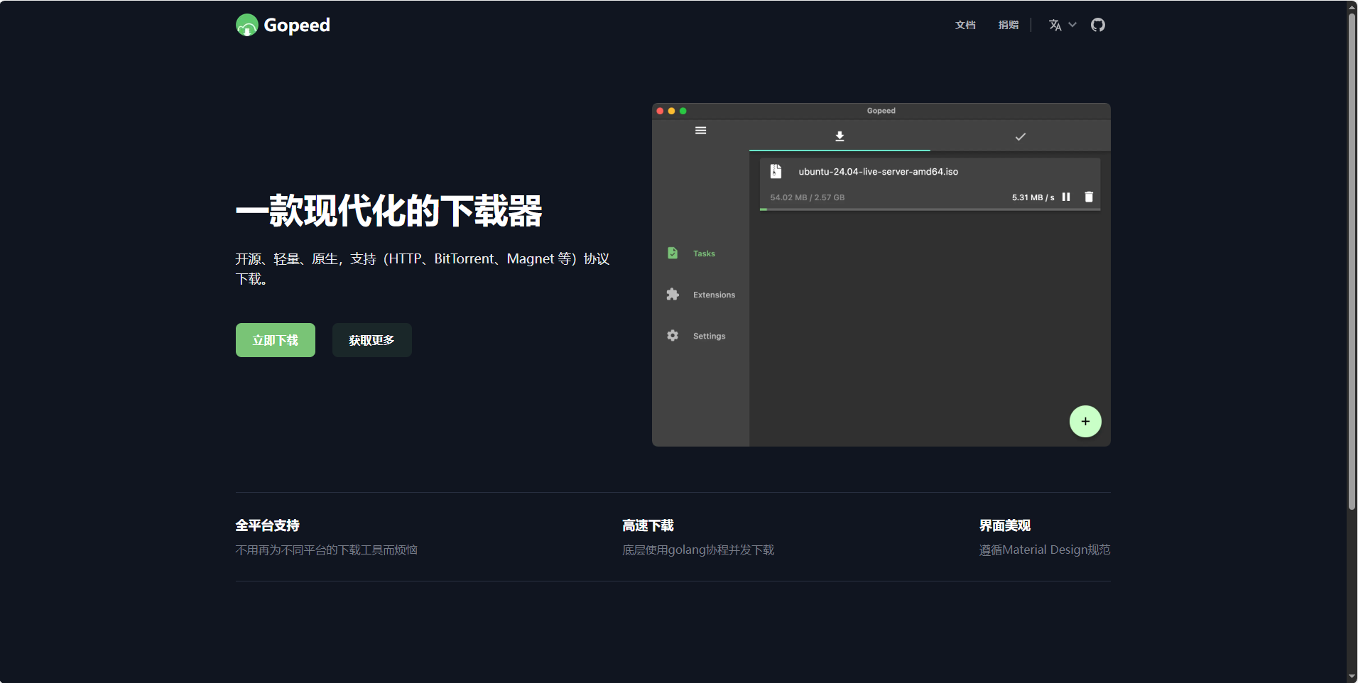Open the Extensions panel icon
This screenshot has height=683, width=1358.
(x=672, y=294)
